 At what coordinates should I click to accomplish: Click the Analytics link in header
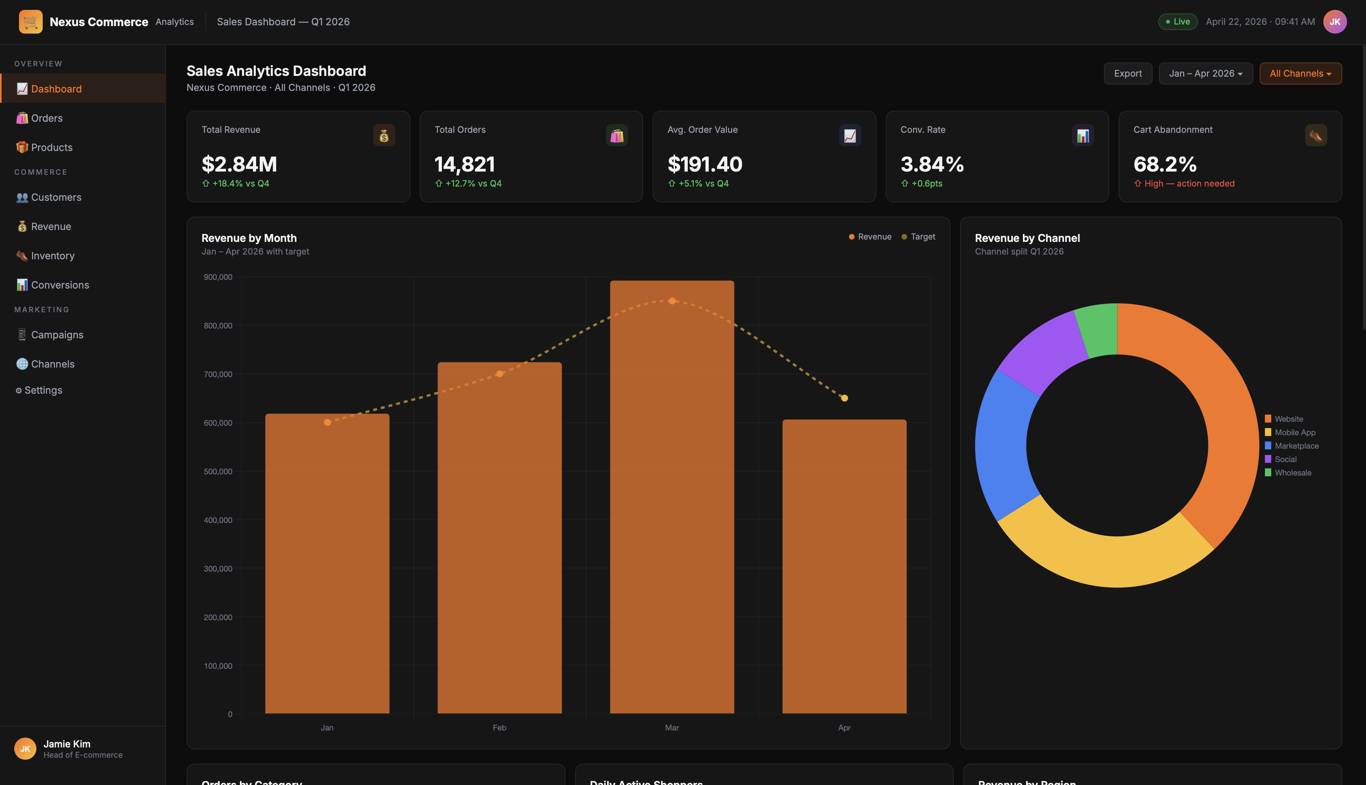coord(175,22)
